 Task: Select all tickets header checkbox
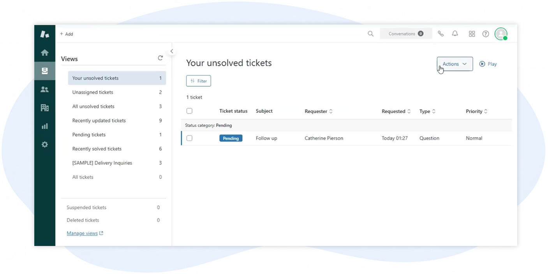coord(189,111)
